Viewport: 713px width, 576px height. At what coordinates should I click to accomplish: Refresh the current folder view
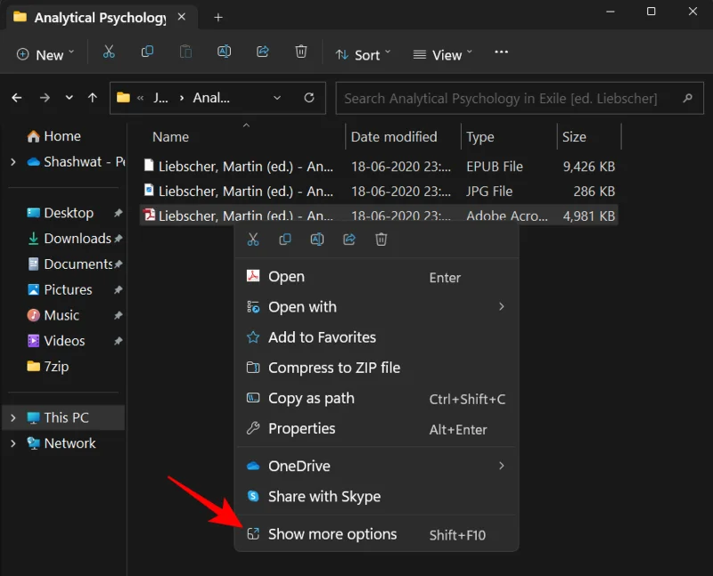[307, 98]
